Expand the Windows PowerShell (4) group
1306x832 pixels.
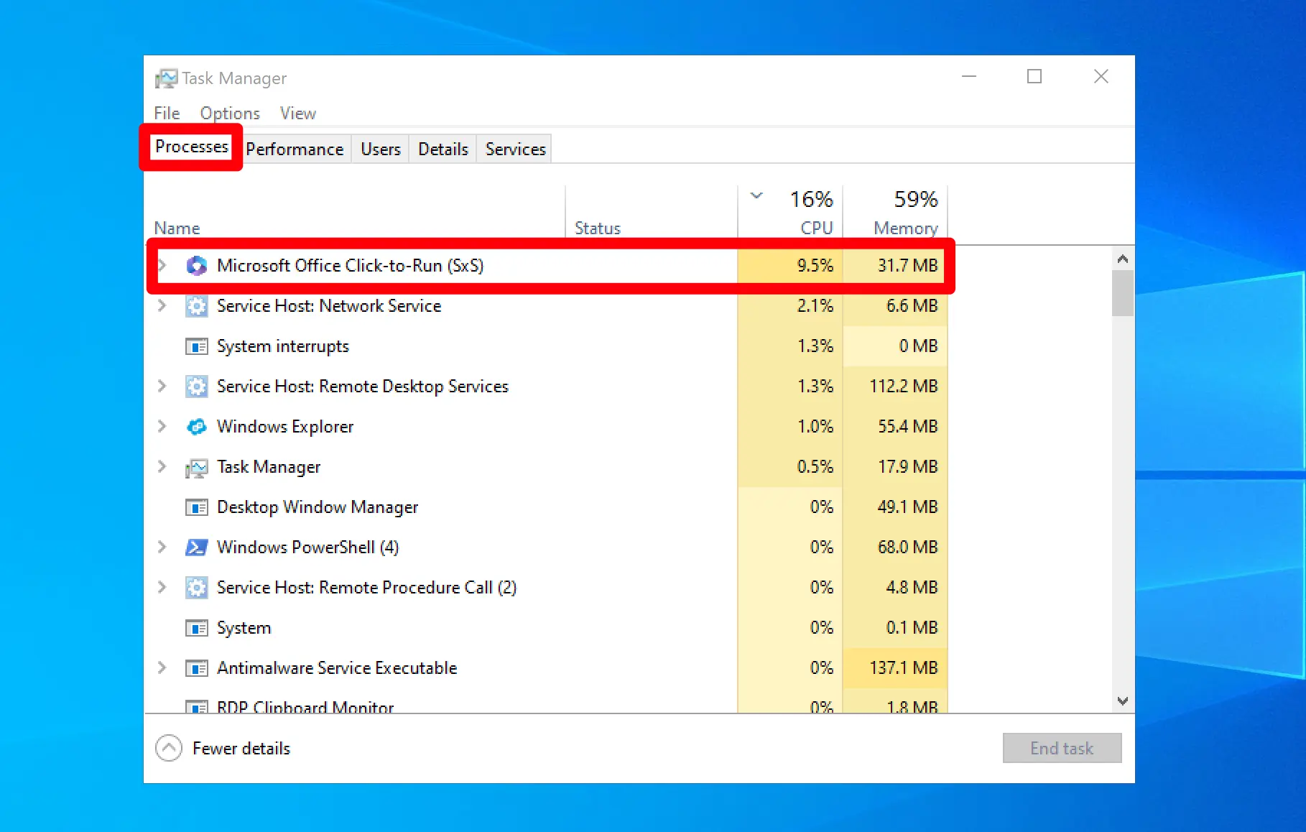coord(162,547)
